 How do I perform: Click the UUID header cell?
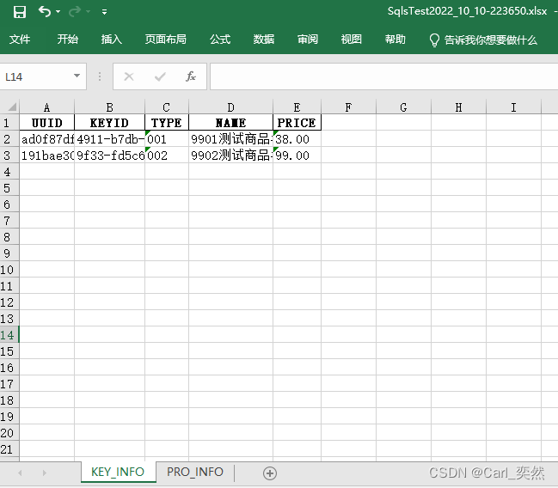[x=47, y=123]
